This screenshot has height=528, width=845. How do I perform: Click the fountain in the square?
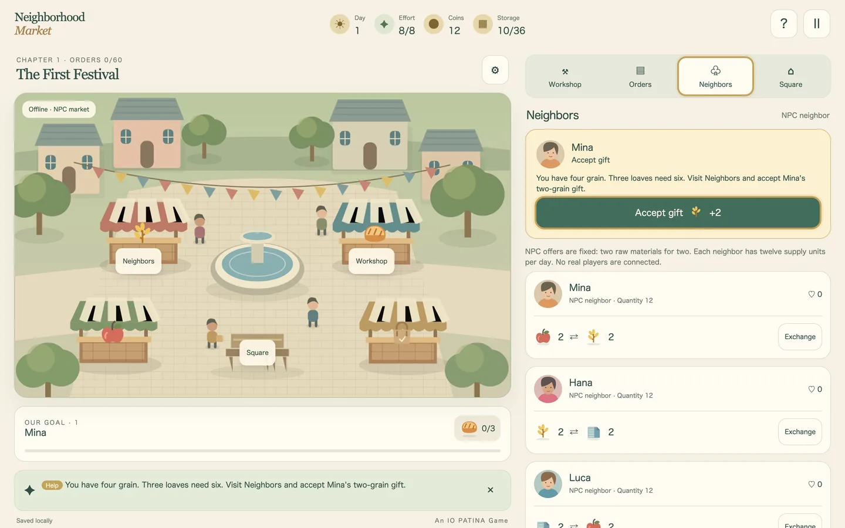point(257,262)
